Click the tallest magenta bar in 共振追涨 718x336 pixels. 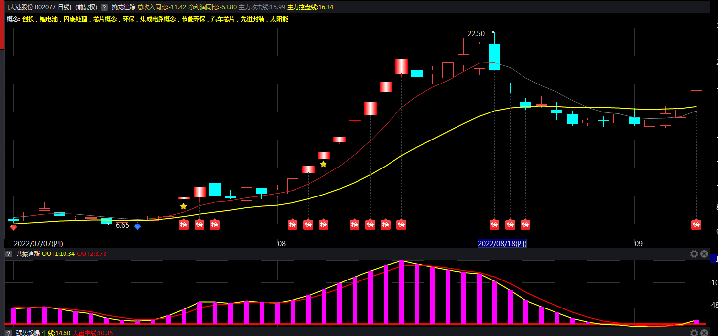[x=401, y=292]
